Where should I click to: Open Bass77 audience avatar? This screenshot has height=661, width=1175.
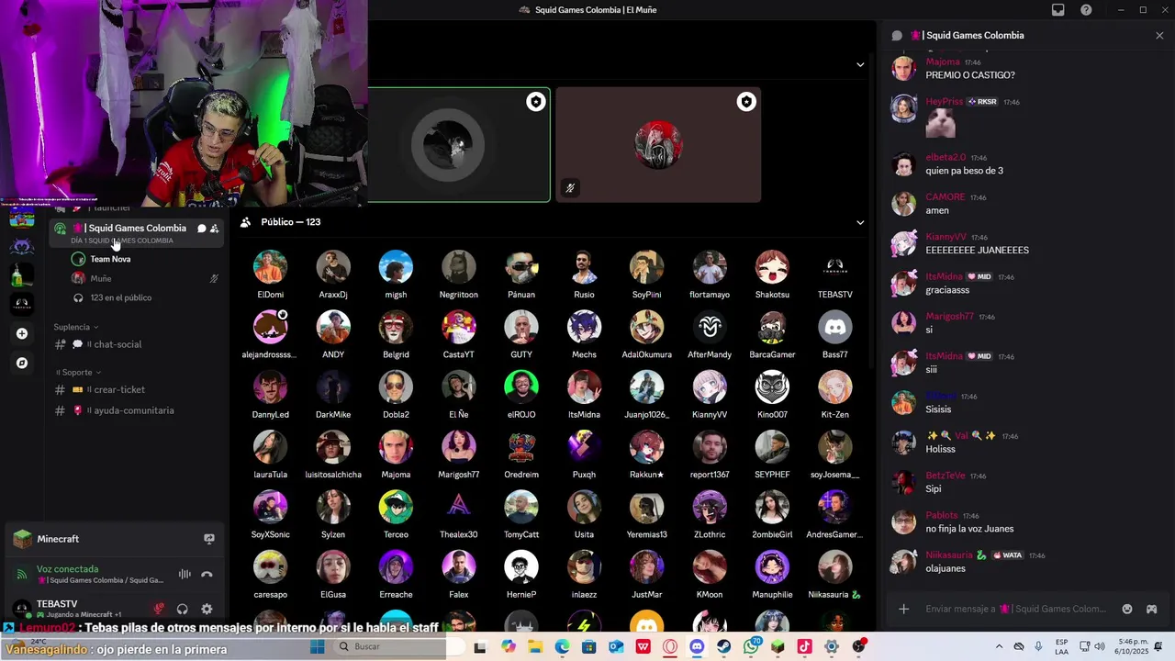(x=834, y=327)
